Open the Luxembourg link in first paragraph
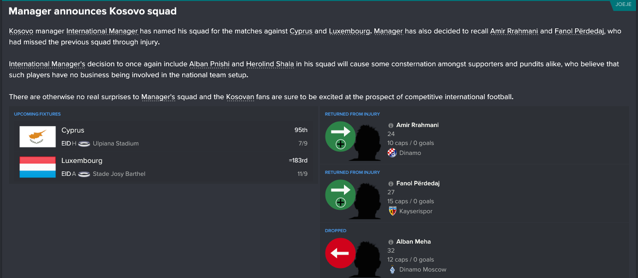 349,31
